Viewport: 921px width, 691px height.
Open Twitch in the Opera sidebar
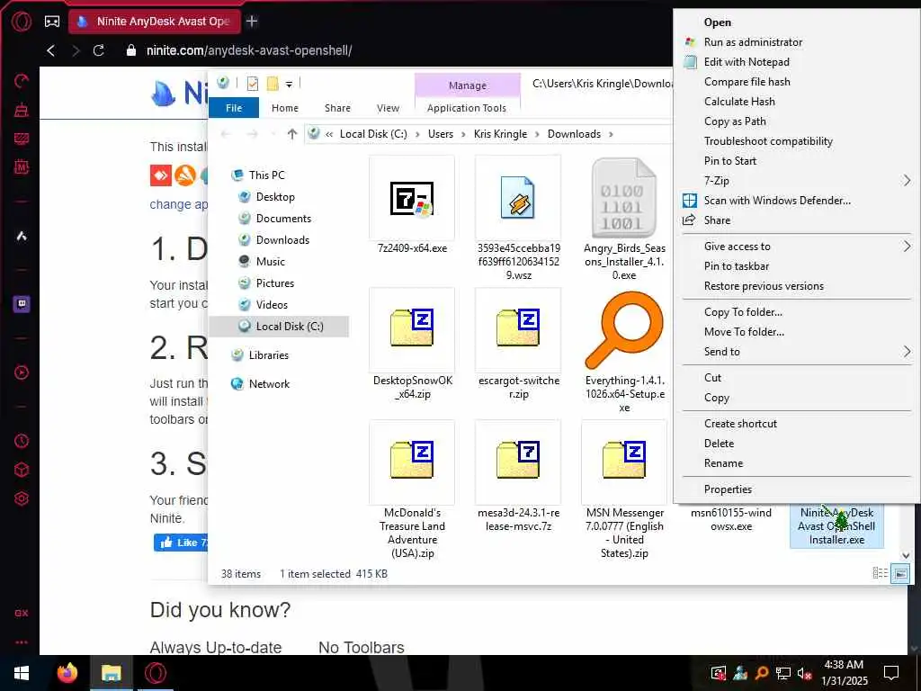(x=22, y=304)
